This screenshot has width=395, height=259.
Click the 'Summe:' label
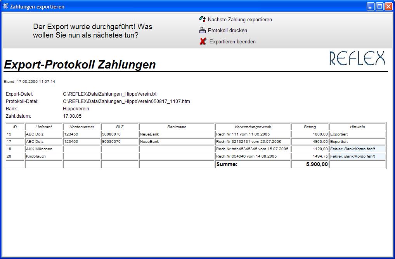[227, 164]
